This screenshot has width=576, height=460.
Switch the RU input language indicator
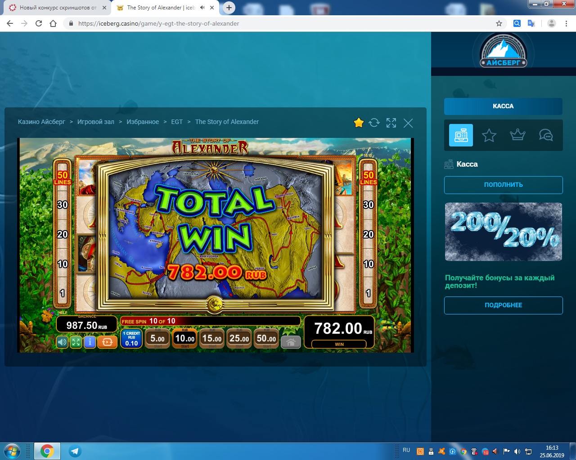point(406,450)
